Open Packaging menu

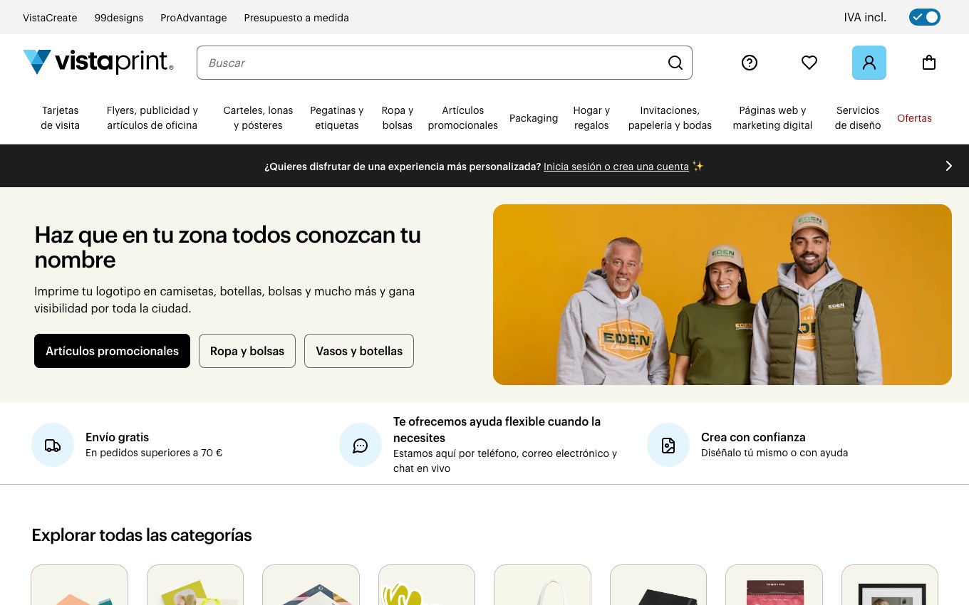point(534,118)
